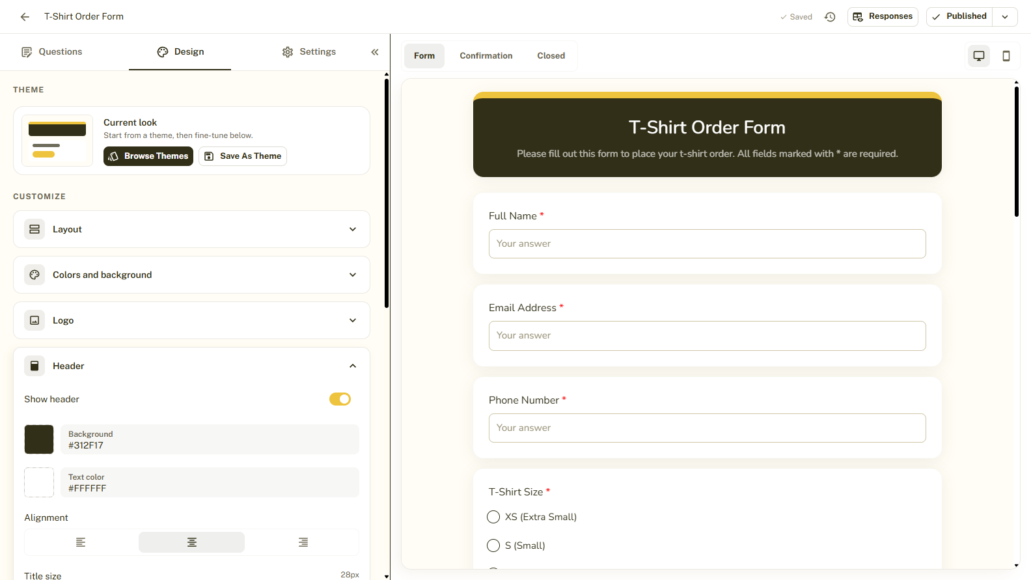This screenshot has width=1031, height=580.
Task: Switch to desktop preview icon
Action: (978, 56)
